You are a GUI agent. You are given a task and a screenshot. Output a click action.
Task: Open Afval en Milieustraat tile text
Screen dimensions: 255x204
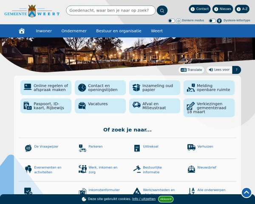pos(154,106)
